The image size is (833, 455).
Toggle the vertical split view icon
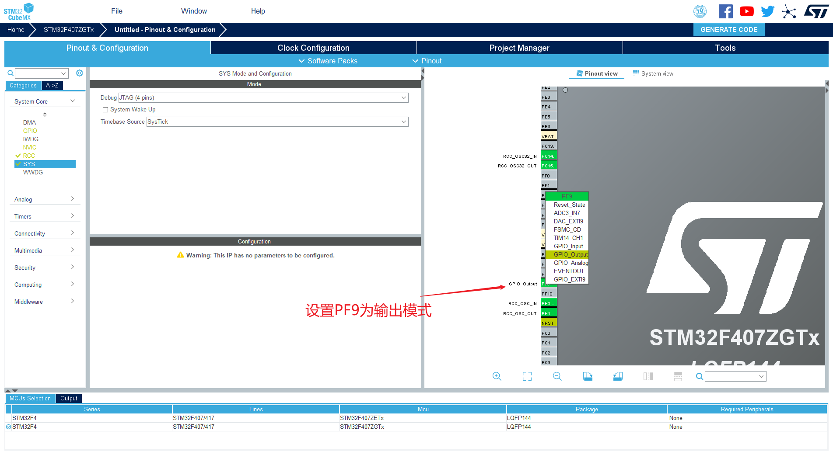pyautogui.click(x=648, y=376)
